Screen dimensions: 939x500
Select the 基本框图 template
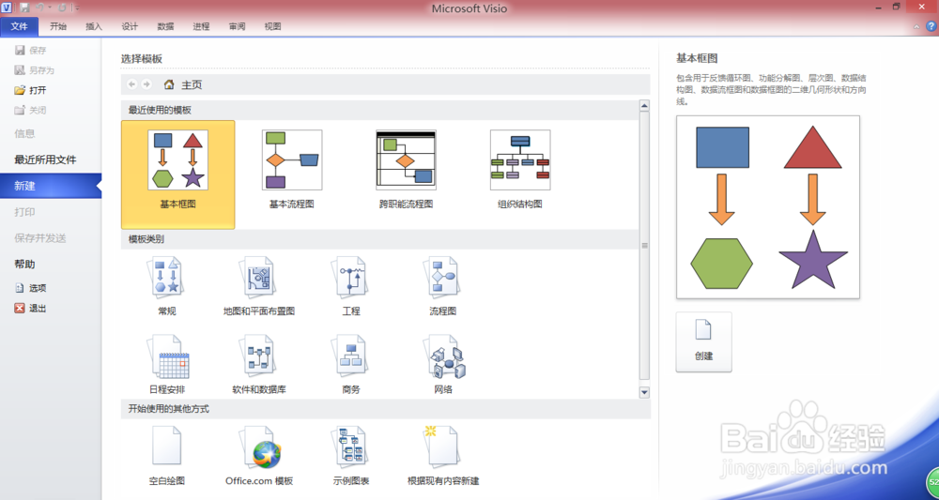(x=177, y=174)
